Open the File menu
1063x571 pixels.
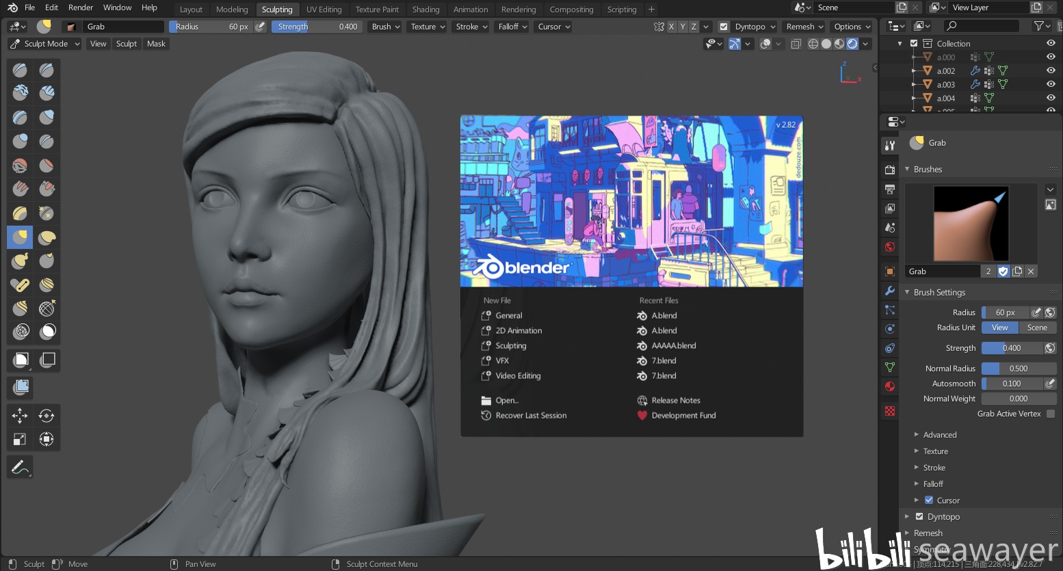[29, 8]
